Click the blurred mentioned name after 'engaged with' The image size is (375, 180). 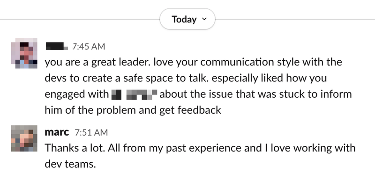pos(135,94)
